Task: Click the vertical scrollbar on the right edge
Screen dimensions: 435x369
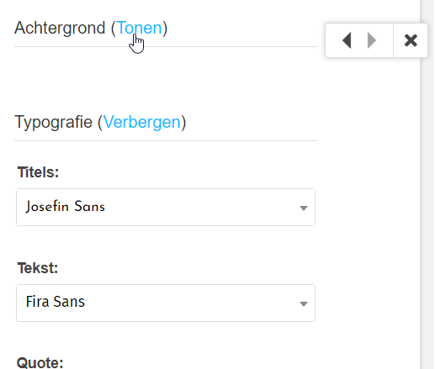Action: [x=427, y=184]
